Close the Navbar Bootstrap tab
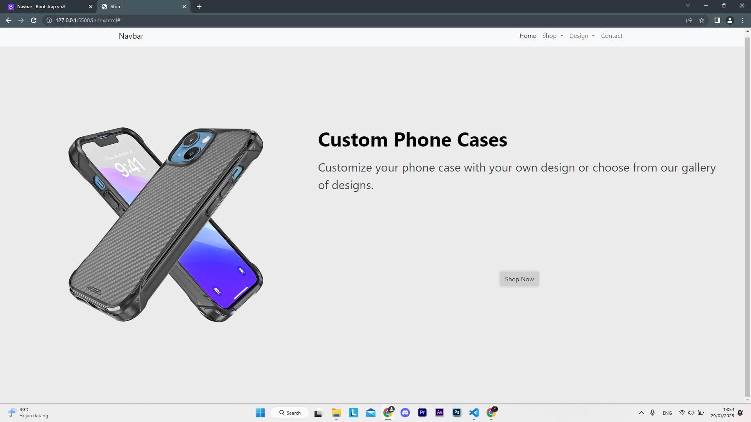 [91, 7]
